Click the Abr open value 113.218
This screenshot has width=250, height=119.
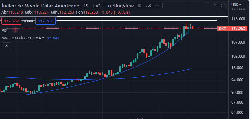[16, 12]
